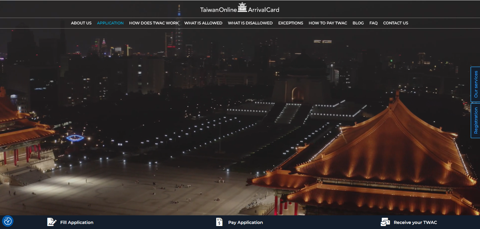Viewport: 480px width, 229px height.
Task: Open the About Us page
Action: pyautogui.click(x=81, y=23)
